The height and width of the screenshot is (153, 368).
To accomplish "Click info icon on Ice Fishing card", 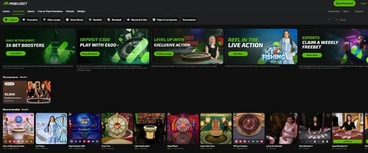I will (65, 115).
